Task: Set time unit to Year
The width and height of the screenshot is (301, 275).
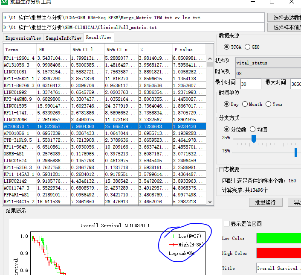Action: tap(268, 104)
